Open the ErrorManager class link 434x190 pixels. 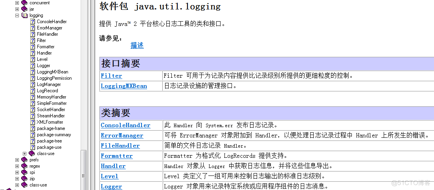122,135
